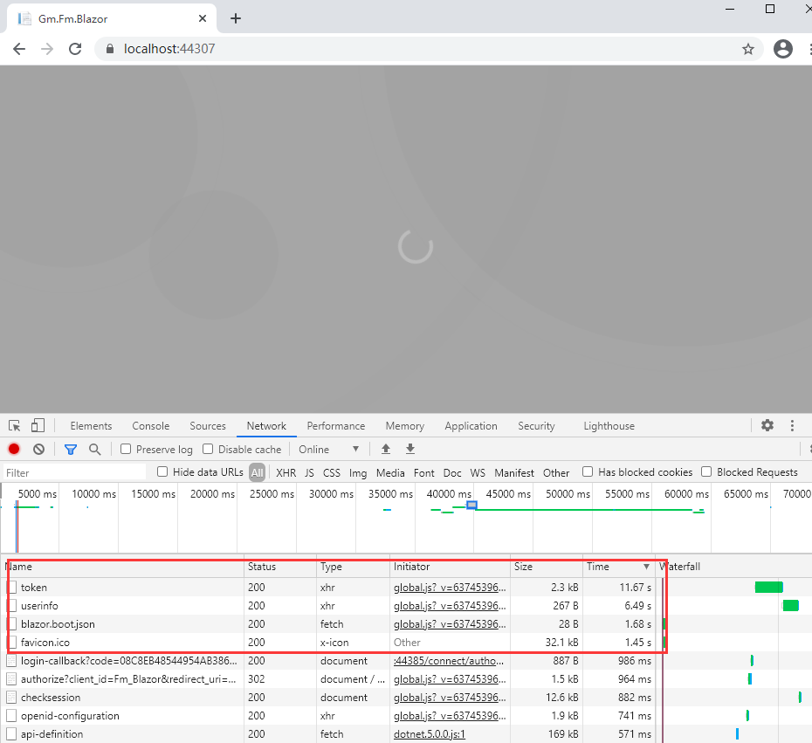Screen dimensions: 812x743
Task: Switch to the Elements tab
Action: 91,425
